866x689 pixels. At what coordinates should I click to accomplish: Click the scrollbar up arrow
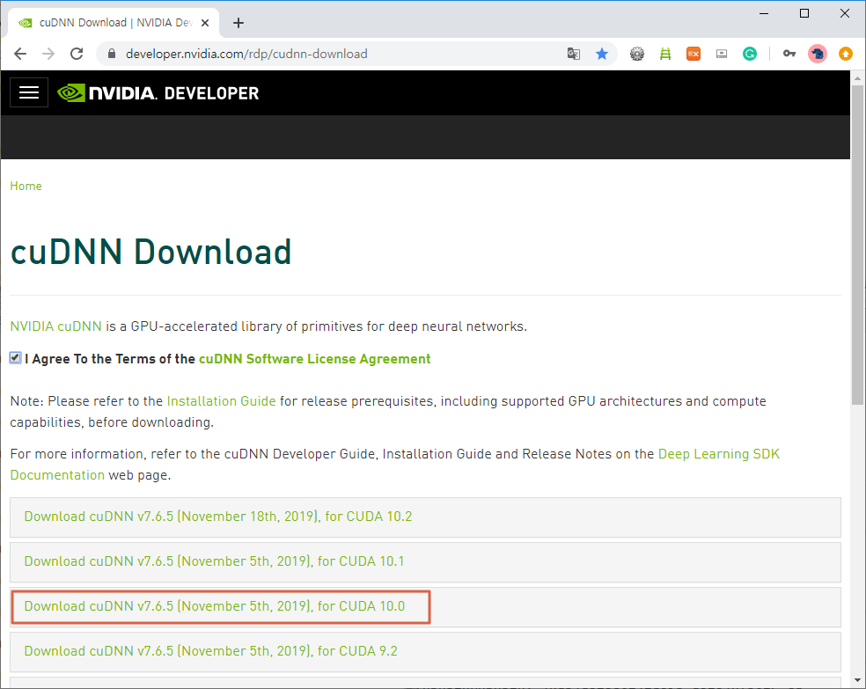point(857,78)
